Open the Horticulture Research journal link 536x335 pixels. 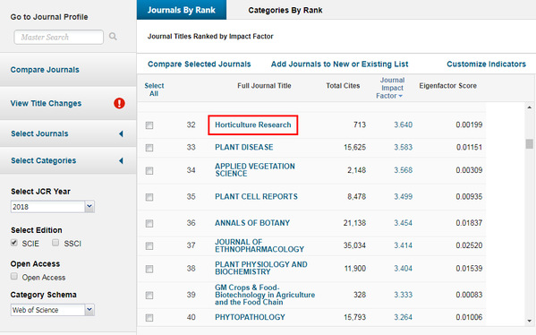(253, 125)
